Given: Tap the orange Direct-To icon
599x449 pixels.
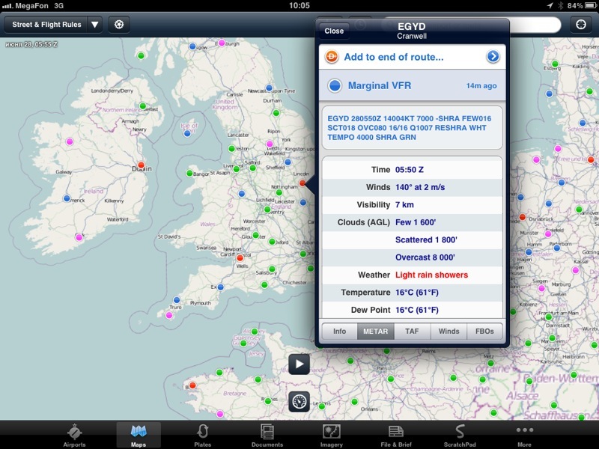Looking at the screenshot, I should coord(331,57).
